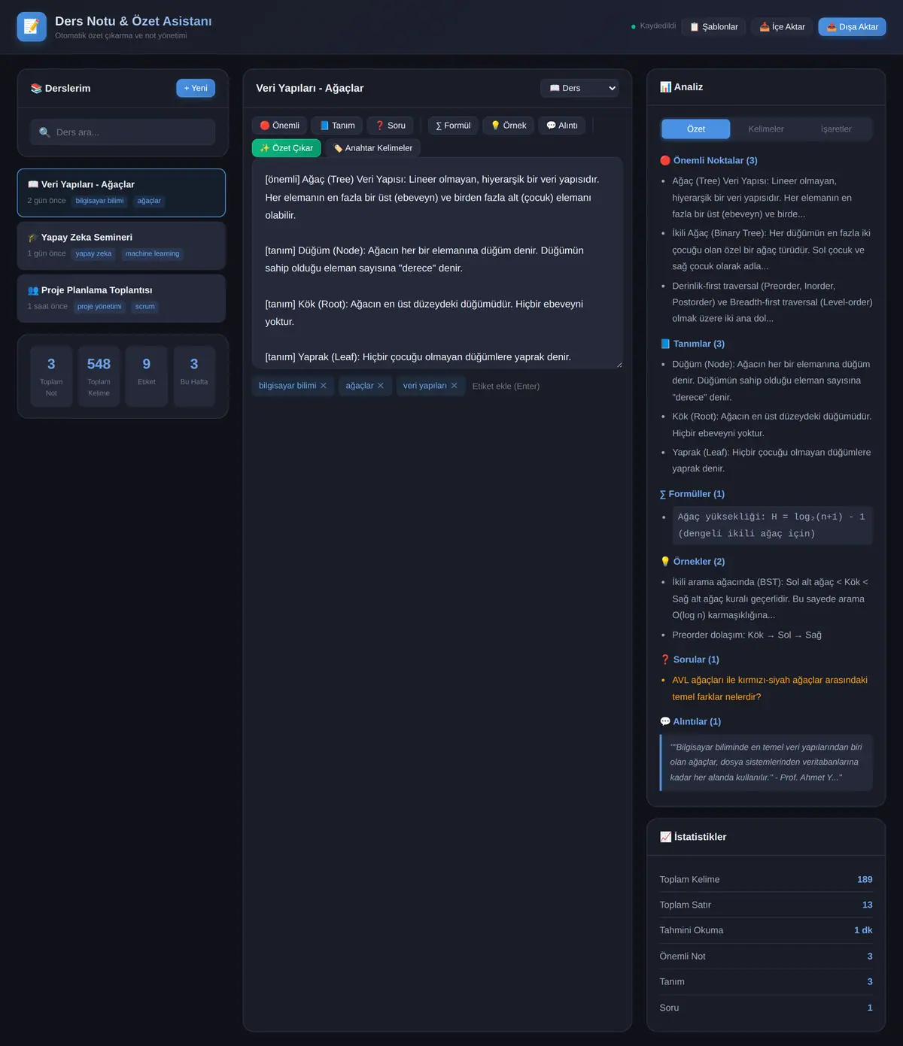Switch to the Kelimeler tab
The height and width of the screenshot is (1046, 903).
point(766,129)
